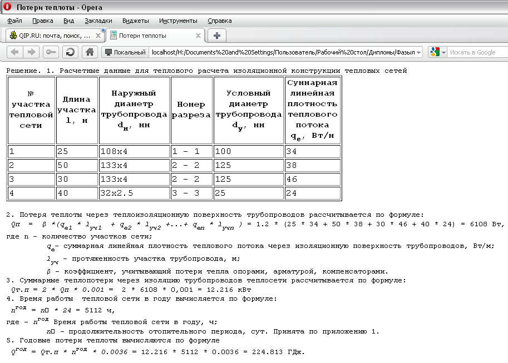Open the Правка menu
This screenshot has height=363, width=508.
tap(42, 21)
